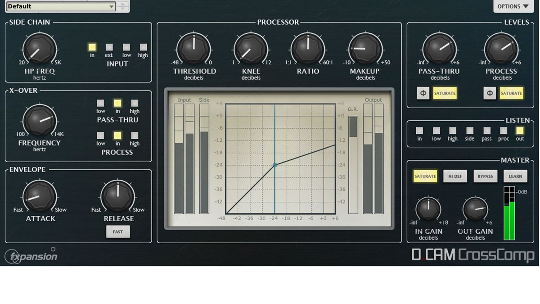Invert phase on PASS-THRU channel

pyautogui.click(x=423, y=93)
